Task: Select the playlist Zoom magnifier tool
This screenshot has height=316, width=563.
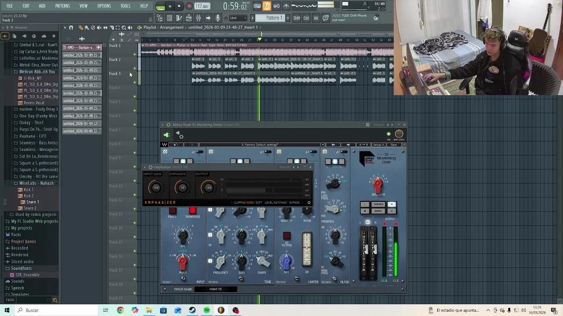Action: pos(124,28)
